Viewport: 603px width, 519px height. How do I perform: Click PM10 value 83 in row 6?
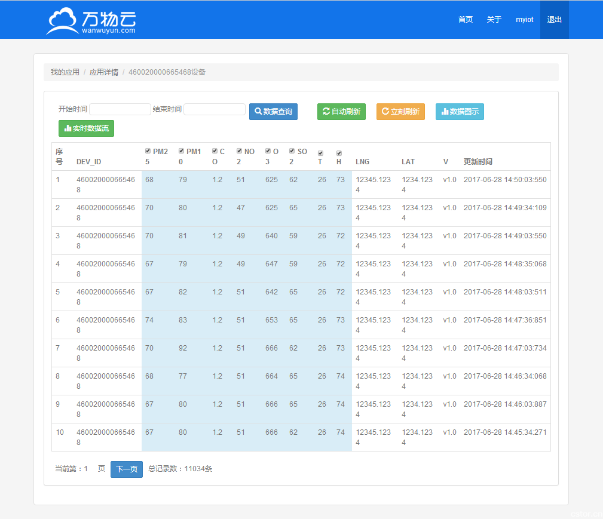(183, 320)
